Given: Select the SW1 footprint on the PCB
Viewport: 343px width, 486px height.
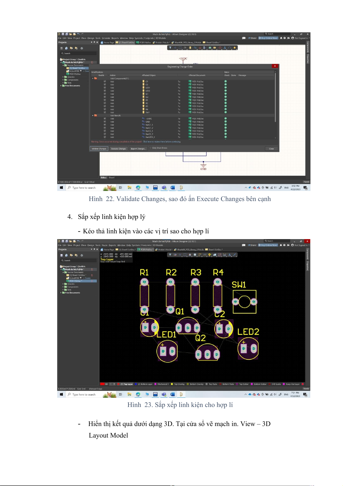Looking at the screenshot, I should pyautogui.click(x=245, y=302).
